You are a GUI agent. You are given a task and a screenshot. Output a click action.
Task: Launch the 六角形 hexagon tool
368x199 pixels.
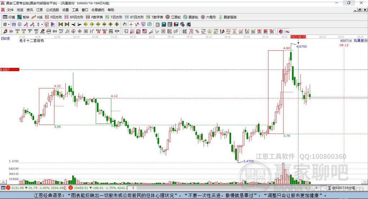pyautogui.click(x=208, y=17)
